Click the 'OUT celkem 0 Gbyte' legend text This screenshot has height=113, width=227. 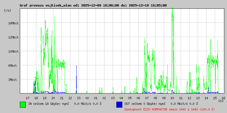pos(141,104)
